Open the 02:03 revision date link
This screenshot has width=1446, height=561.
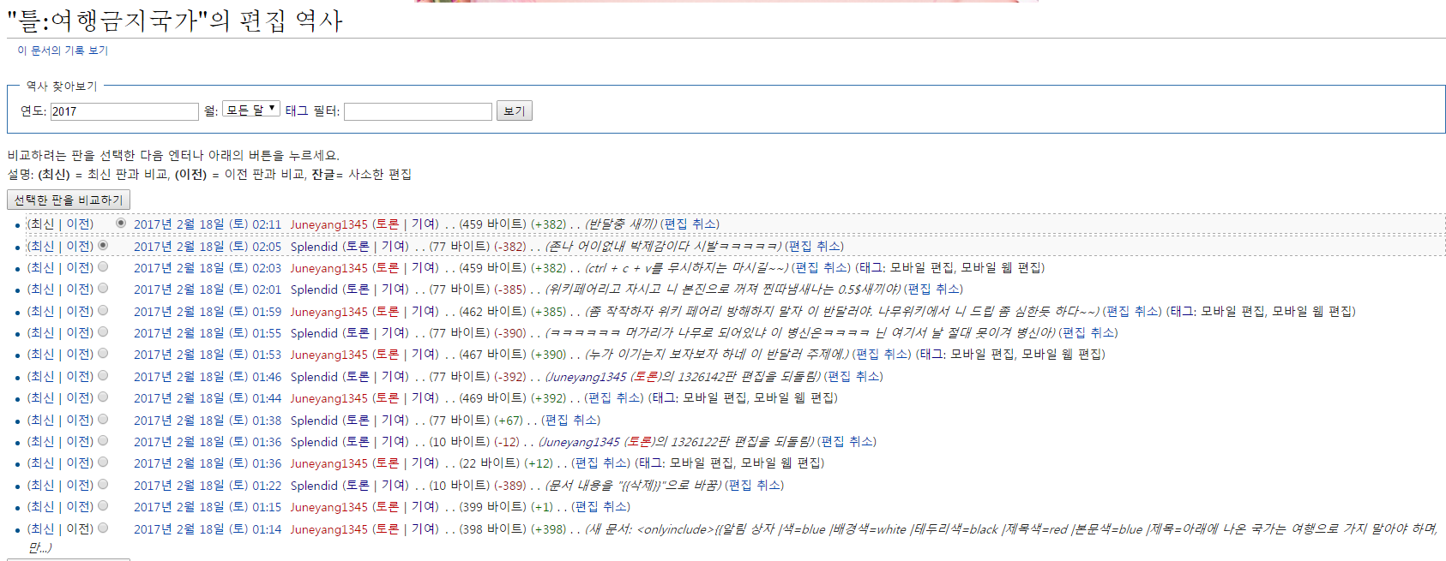coord(207,268)
